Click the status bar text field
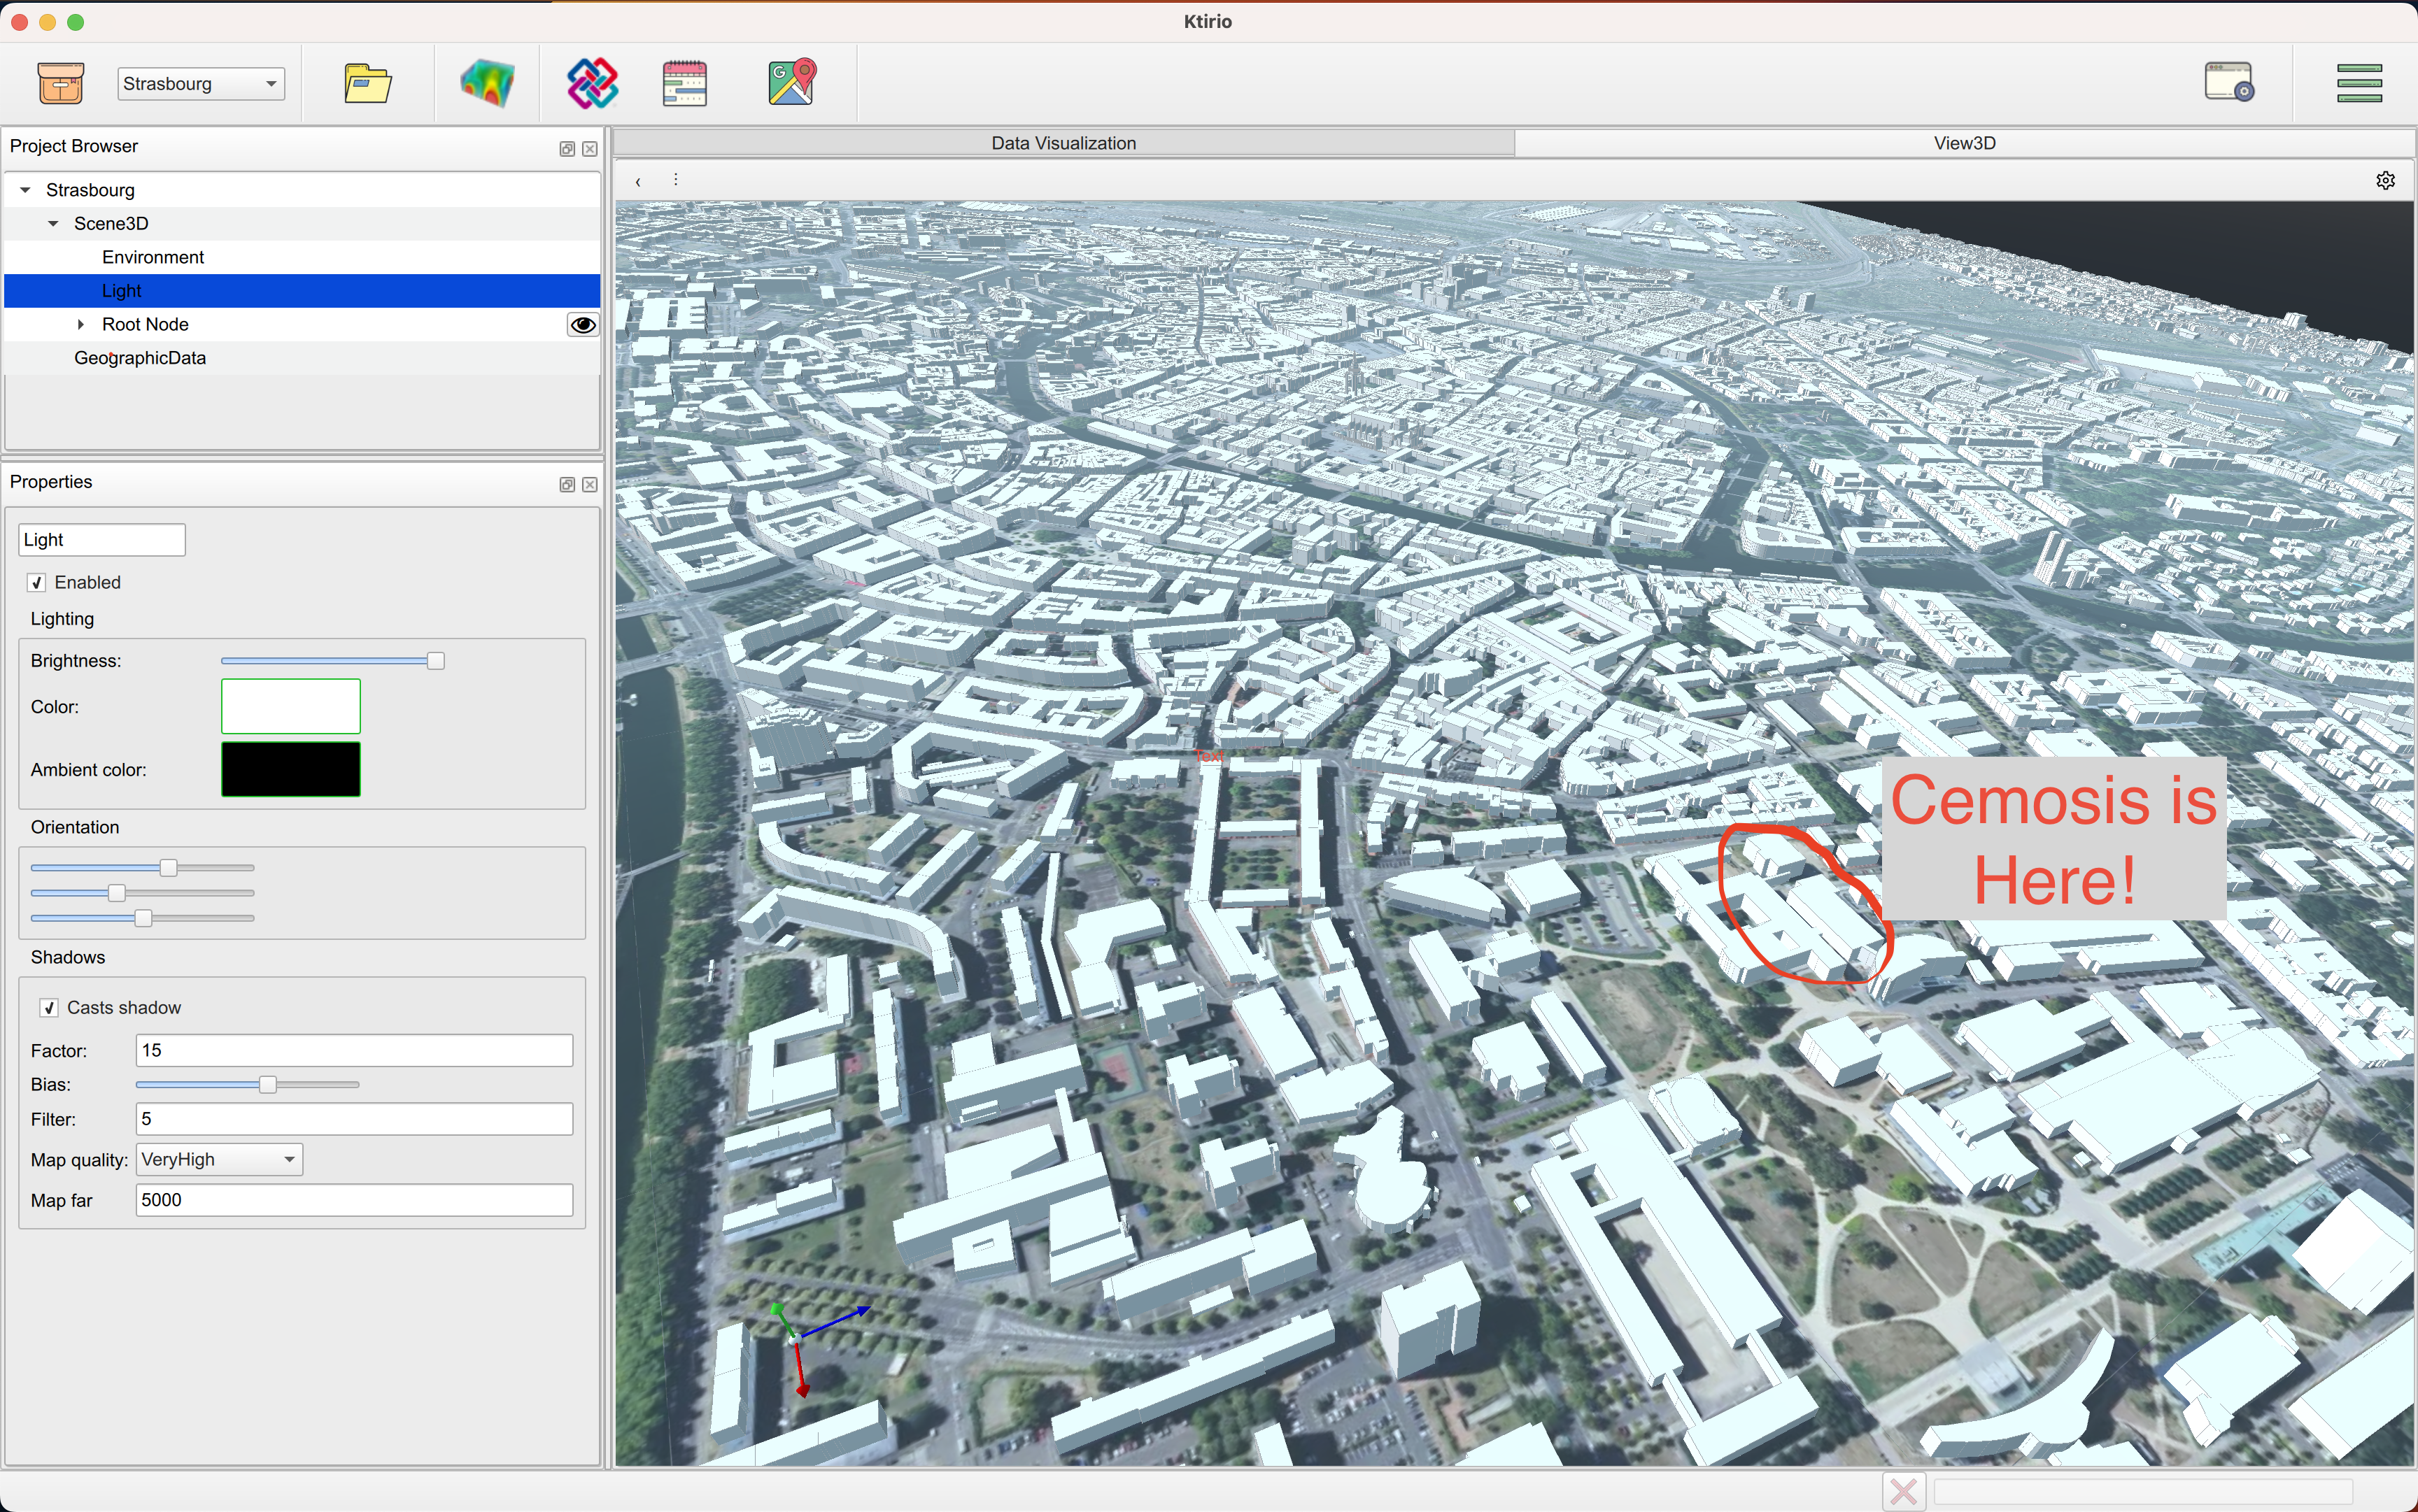2418x1512 pixels. [2143, 1492]
